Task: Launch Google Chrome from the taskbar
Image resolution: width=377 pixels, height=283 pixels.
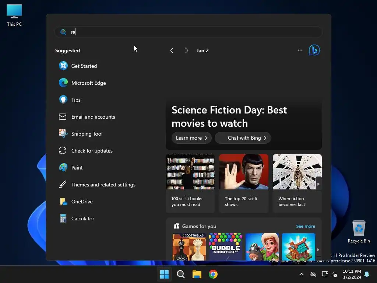Action: tap(213, 274)
